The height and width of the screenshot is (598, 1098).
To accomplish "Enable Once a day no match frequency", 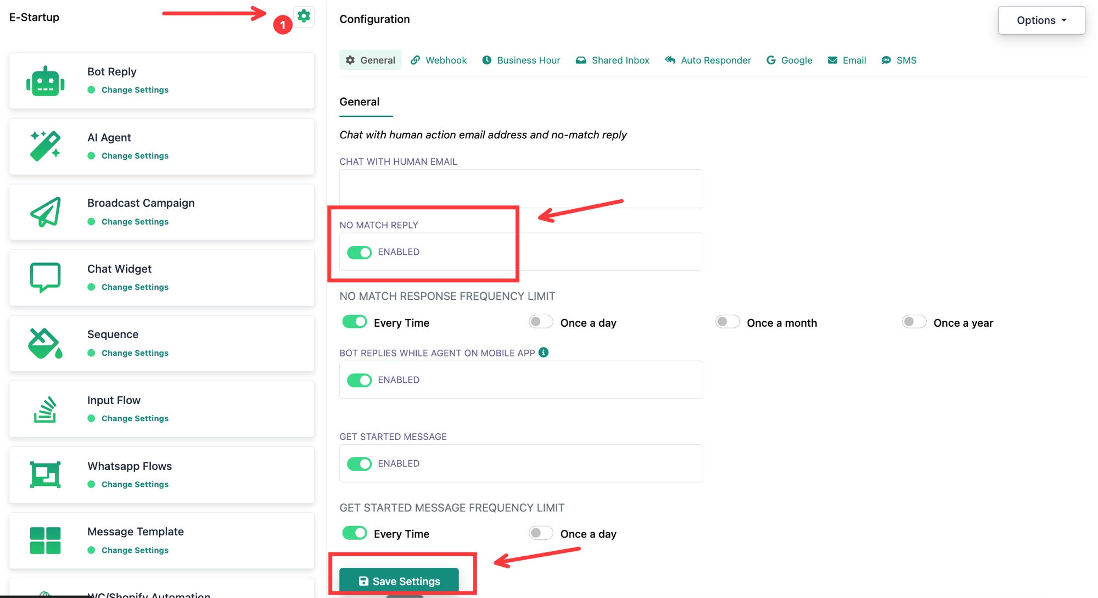I will coord(541,322).
